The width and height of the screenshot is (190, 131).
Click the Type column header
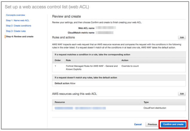pyautogui.click(x=147, y=102)
